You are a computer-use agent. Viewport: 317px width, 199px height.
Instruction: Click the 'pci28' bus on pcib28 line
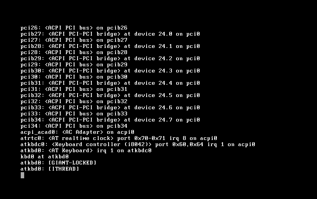[74, 53]
